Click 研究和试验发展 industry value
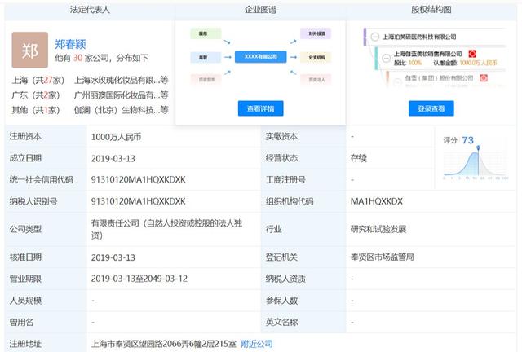This screenshot has height=352, width=522. [378, 229]
